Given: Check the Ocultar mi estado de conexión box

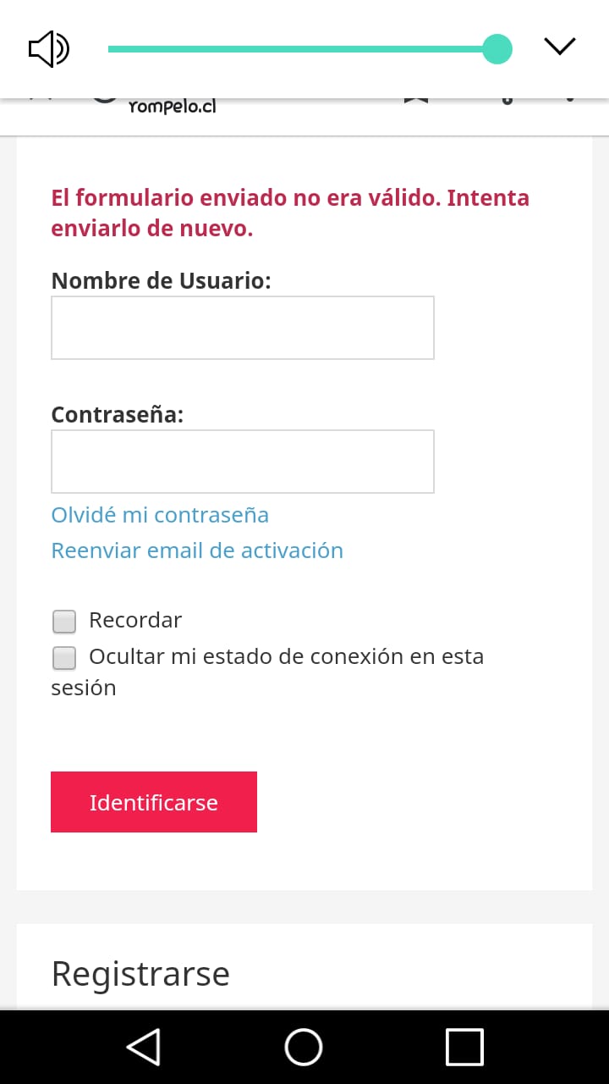Looking at the screenshot, I should point(64,658).
